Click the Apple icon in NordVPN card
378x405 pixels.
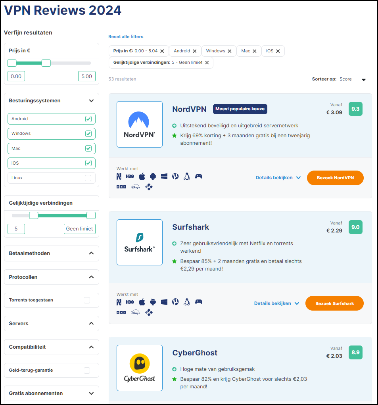tap(142, 177)
